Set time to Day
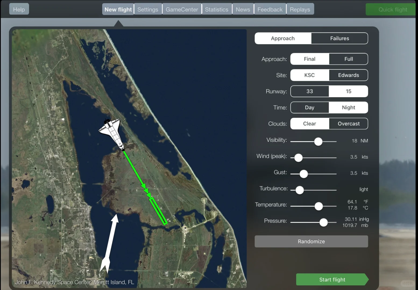This screenshot has height=290, width=418. pyautogui.click(x=310, y=107)
